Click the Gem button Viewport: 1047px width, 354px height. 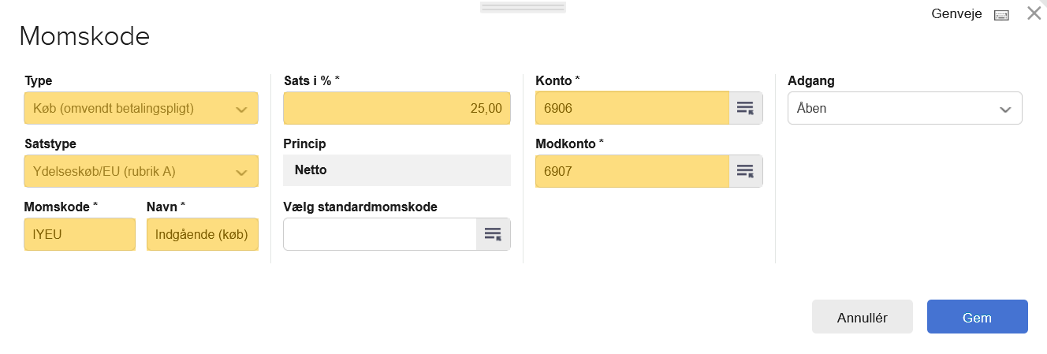[x=978, y=317]
